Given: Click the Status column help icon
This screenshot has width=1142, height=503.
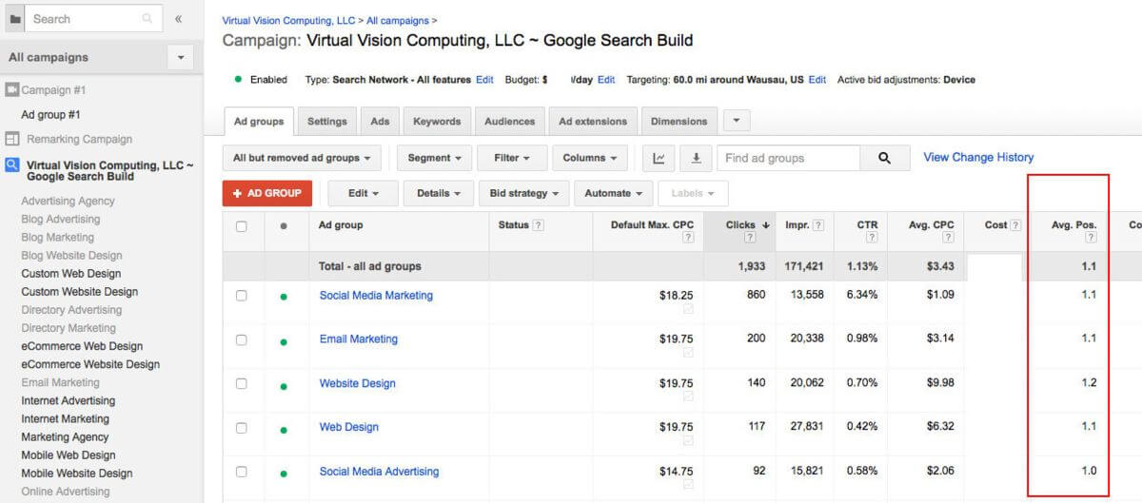Looking at the screenshot, I should point(538,225).
